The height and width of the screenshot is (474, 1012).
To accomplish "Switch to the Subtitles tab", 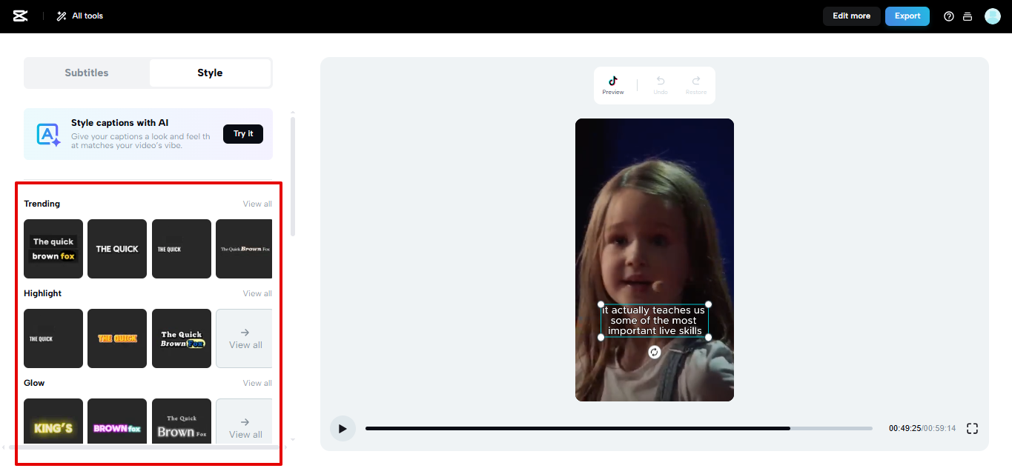I will point(86,73).
